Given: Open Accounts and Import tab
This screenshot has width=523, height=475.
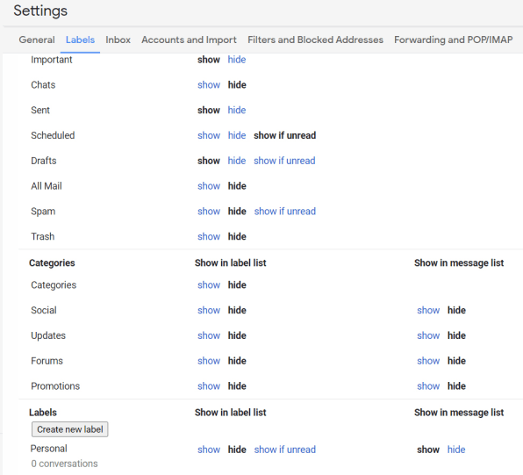Looking at the screenshot, I should (190, 40).
